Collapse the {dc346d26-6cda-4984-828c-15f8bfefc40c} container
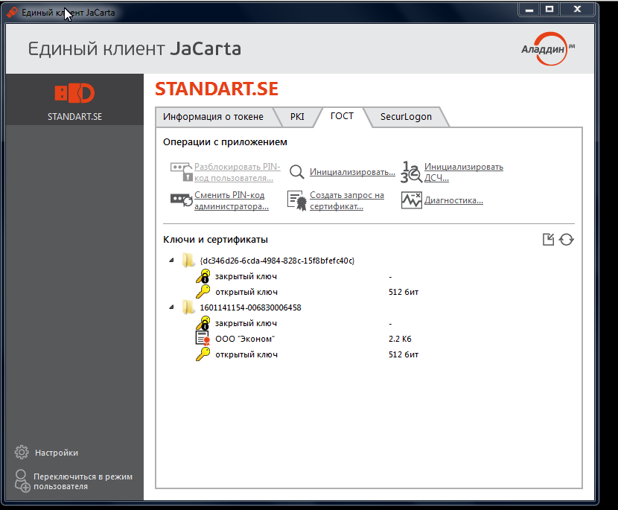The width and height of the screenshot is (618, 510). (171, 260)
